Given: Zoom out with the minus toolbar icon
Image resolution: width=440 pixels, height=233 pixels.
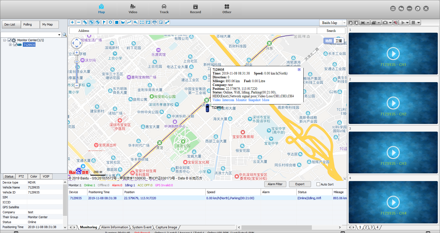Looking at the screenshot, I should tap(79, 23).
